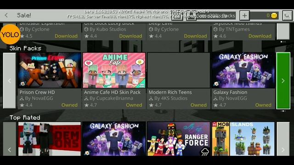Image resolution: width=294 pixels, height=165 pixels.
Task: Tap the star icon on Anime Cafe rating
Action: [86, 105]
